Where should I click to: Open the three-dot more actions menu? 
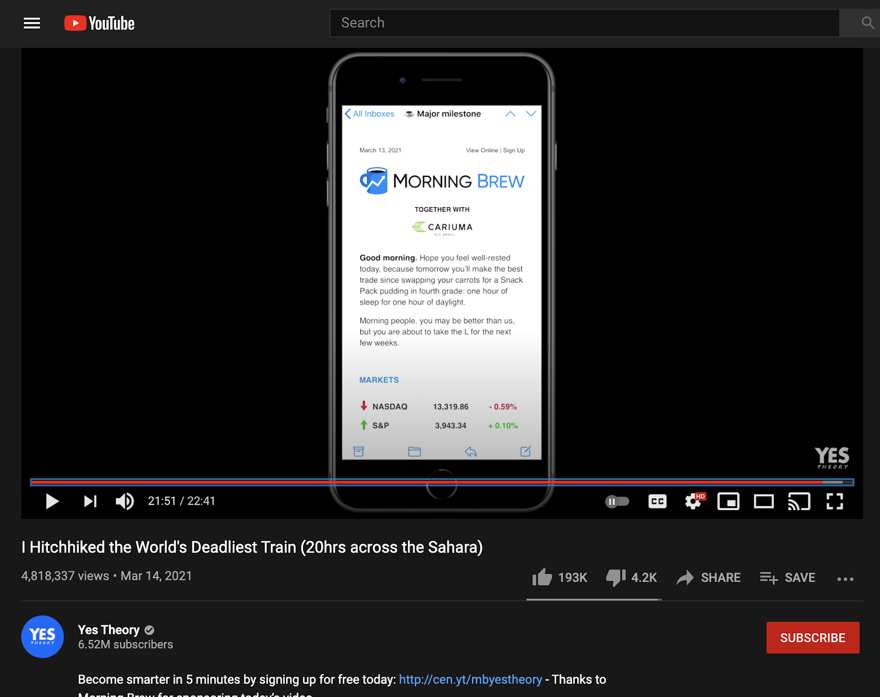coord(845,579)
